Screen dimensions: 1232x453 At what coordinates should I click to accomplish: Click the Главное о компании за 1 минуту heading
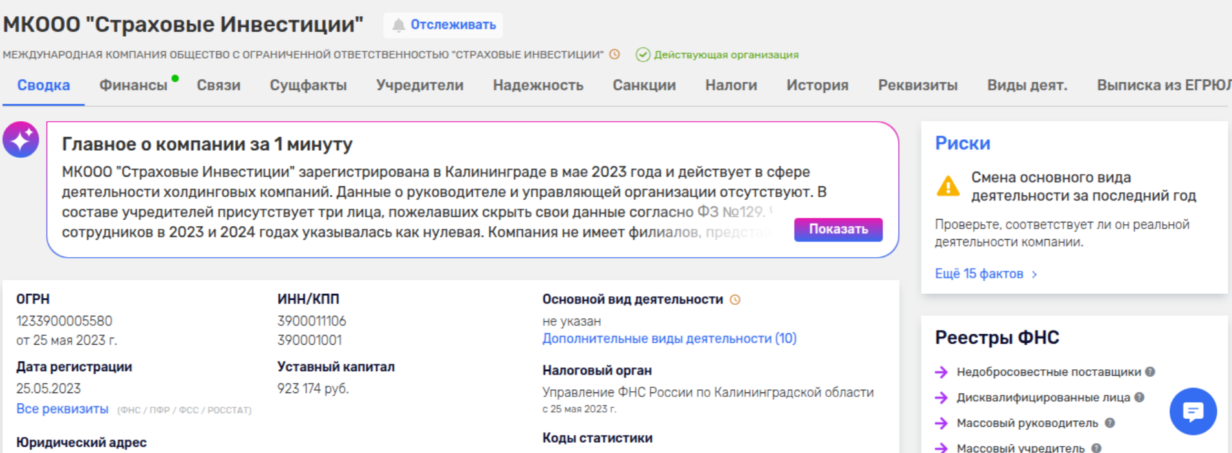pyautogui.click(x=207, y=144)
